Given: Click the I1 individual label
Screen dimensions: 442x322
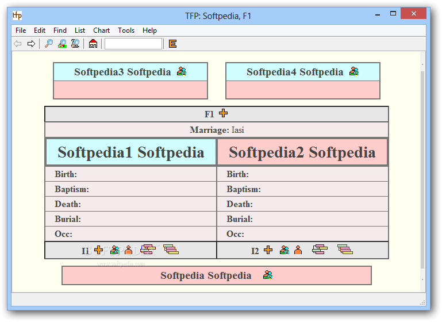Looking at the screenshot, I should click(85, 251).
